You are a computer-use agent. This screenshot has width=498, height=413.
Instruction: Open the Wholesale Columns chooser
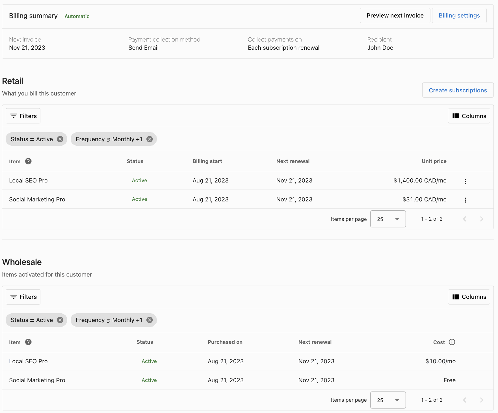pos(469,297)
